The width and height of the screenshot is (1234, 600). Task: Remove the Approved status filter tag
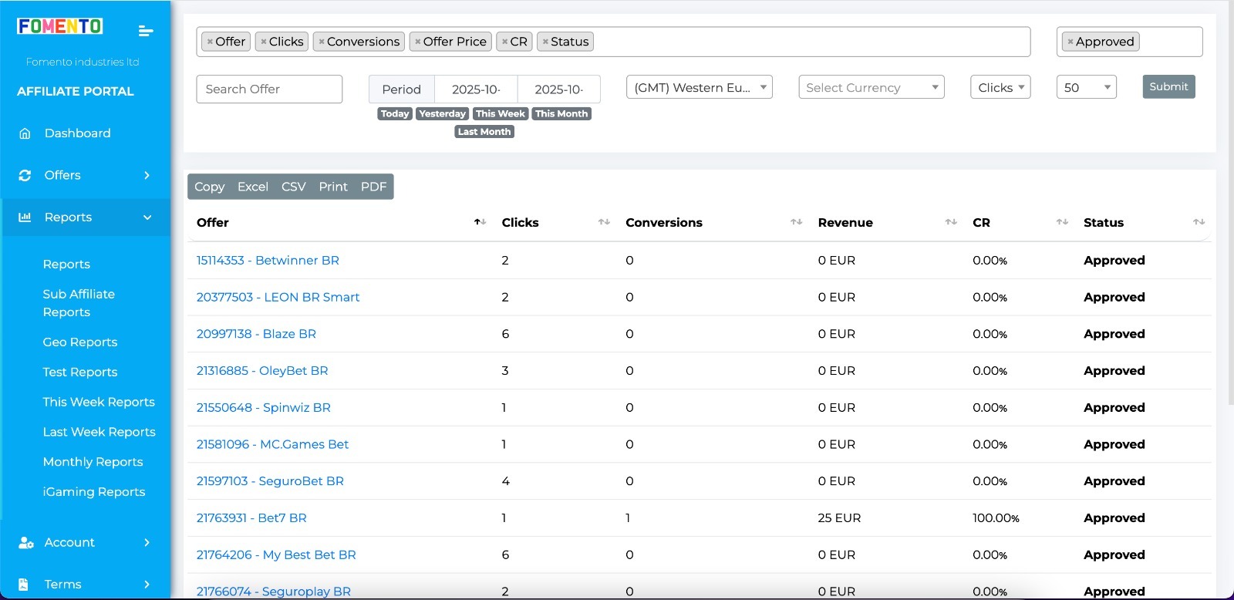(x=1070, y=42)
